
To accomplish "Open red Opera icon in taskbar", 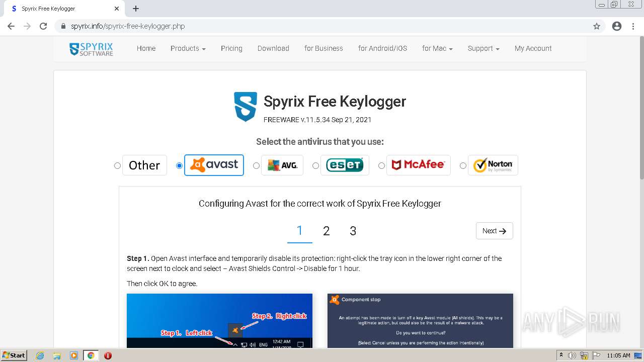I will (x=108, y=355).
